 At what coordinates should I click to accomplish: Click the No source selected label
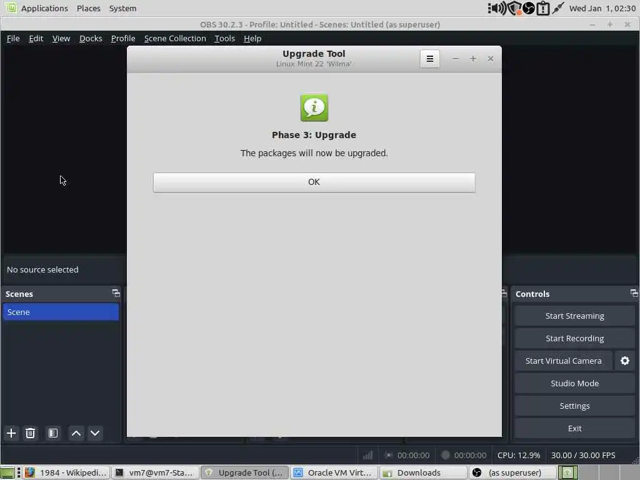(x=42, y=269)
